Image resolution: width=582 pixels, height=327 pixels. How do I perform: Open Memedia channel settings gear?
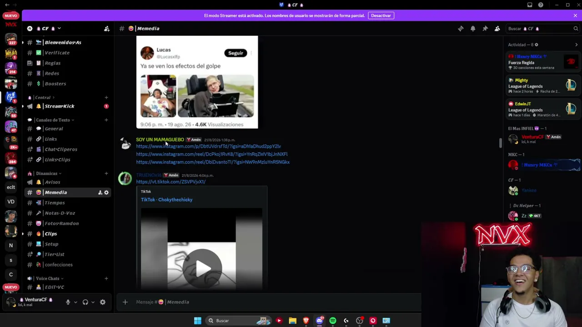click(106, 193)
